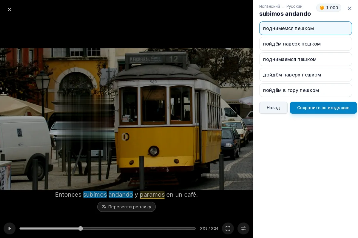
Task: Pick the option "дойдём наверх пешком"
Action: click(x=305, y=75)
